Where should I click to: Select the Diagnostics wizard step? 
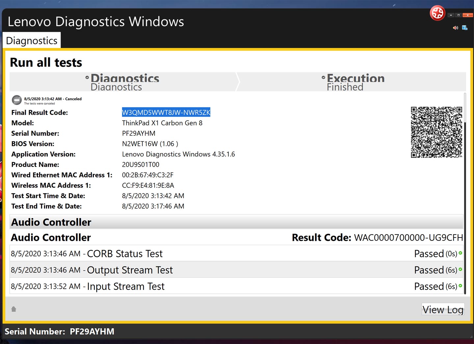click(122, 82)
